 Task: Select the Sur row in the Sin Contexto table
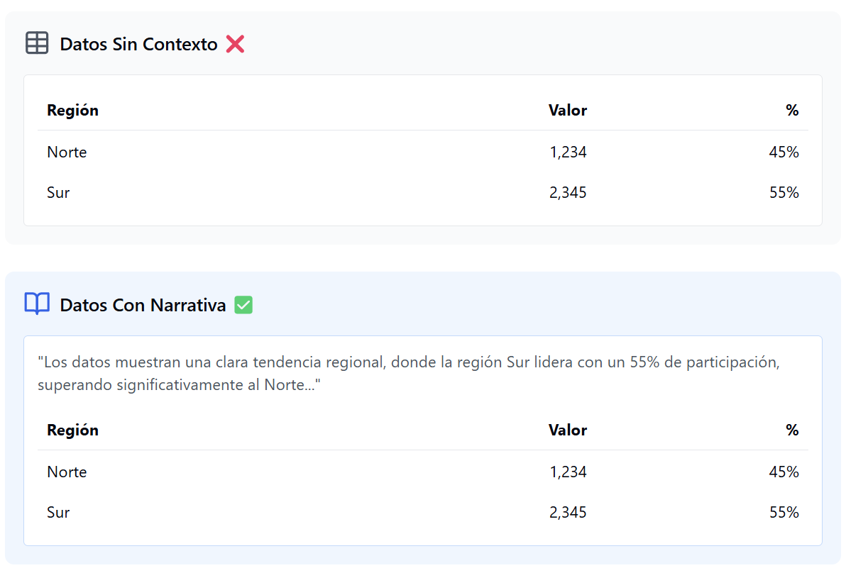coord(58,192)
